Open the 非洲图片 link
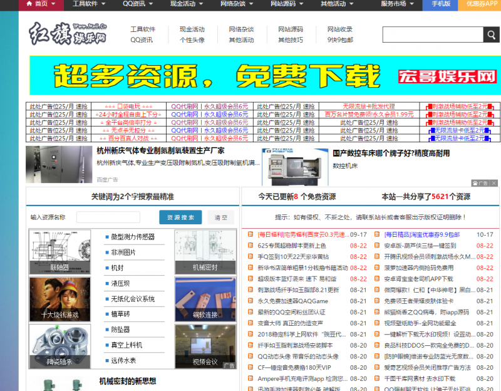The image size is (501, 391). pos(123,253)
